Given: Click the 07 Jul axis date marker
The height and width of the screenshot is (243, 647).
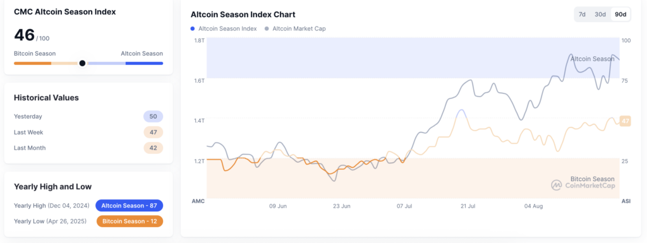Looking at the screenshot, I should click(x=405, y=206).
